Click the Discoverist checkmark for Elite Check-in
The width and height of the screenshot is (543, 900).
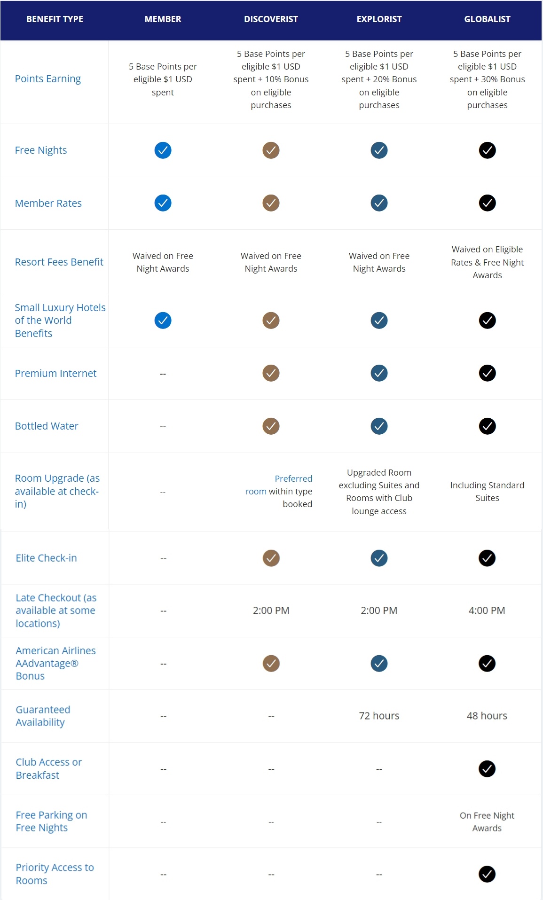coord(271,558)
